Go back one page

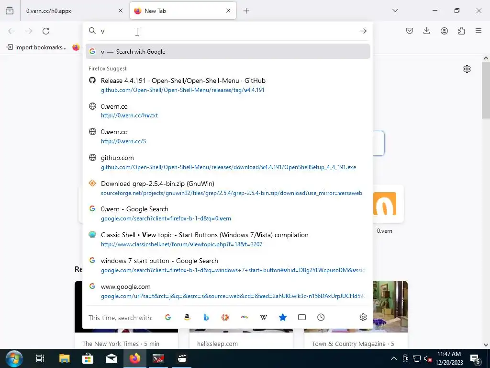tap(11, 31)
